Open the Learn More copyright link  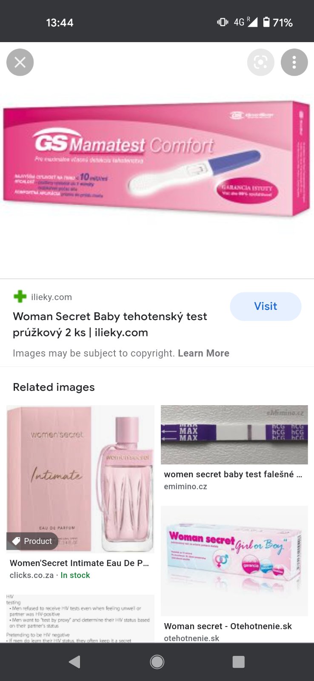[203, 353]
